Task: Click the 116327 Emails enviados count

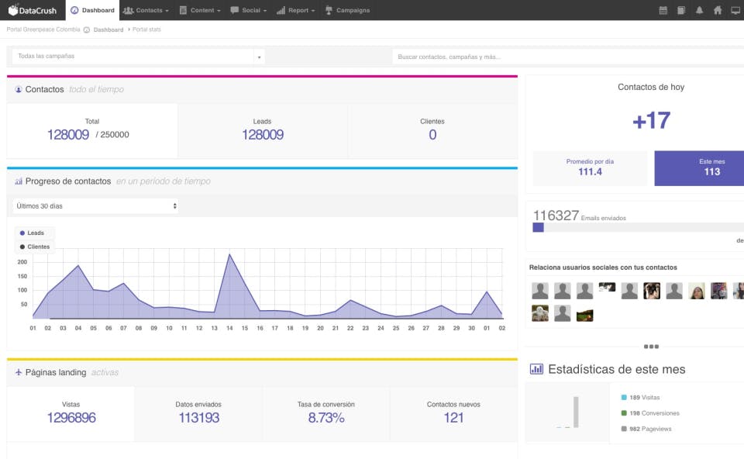Action: [556, 216]
